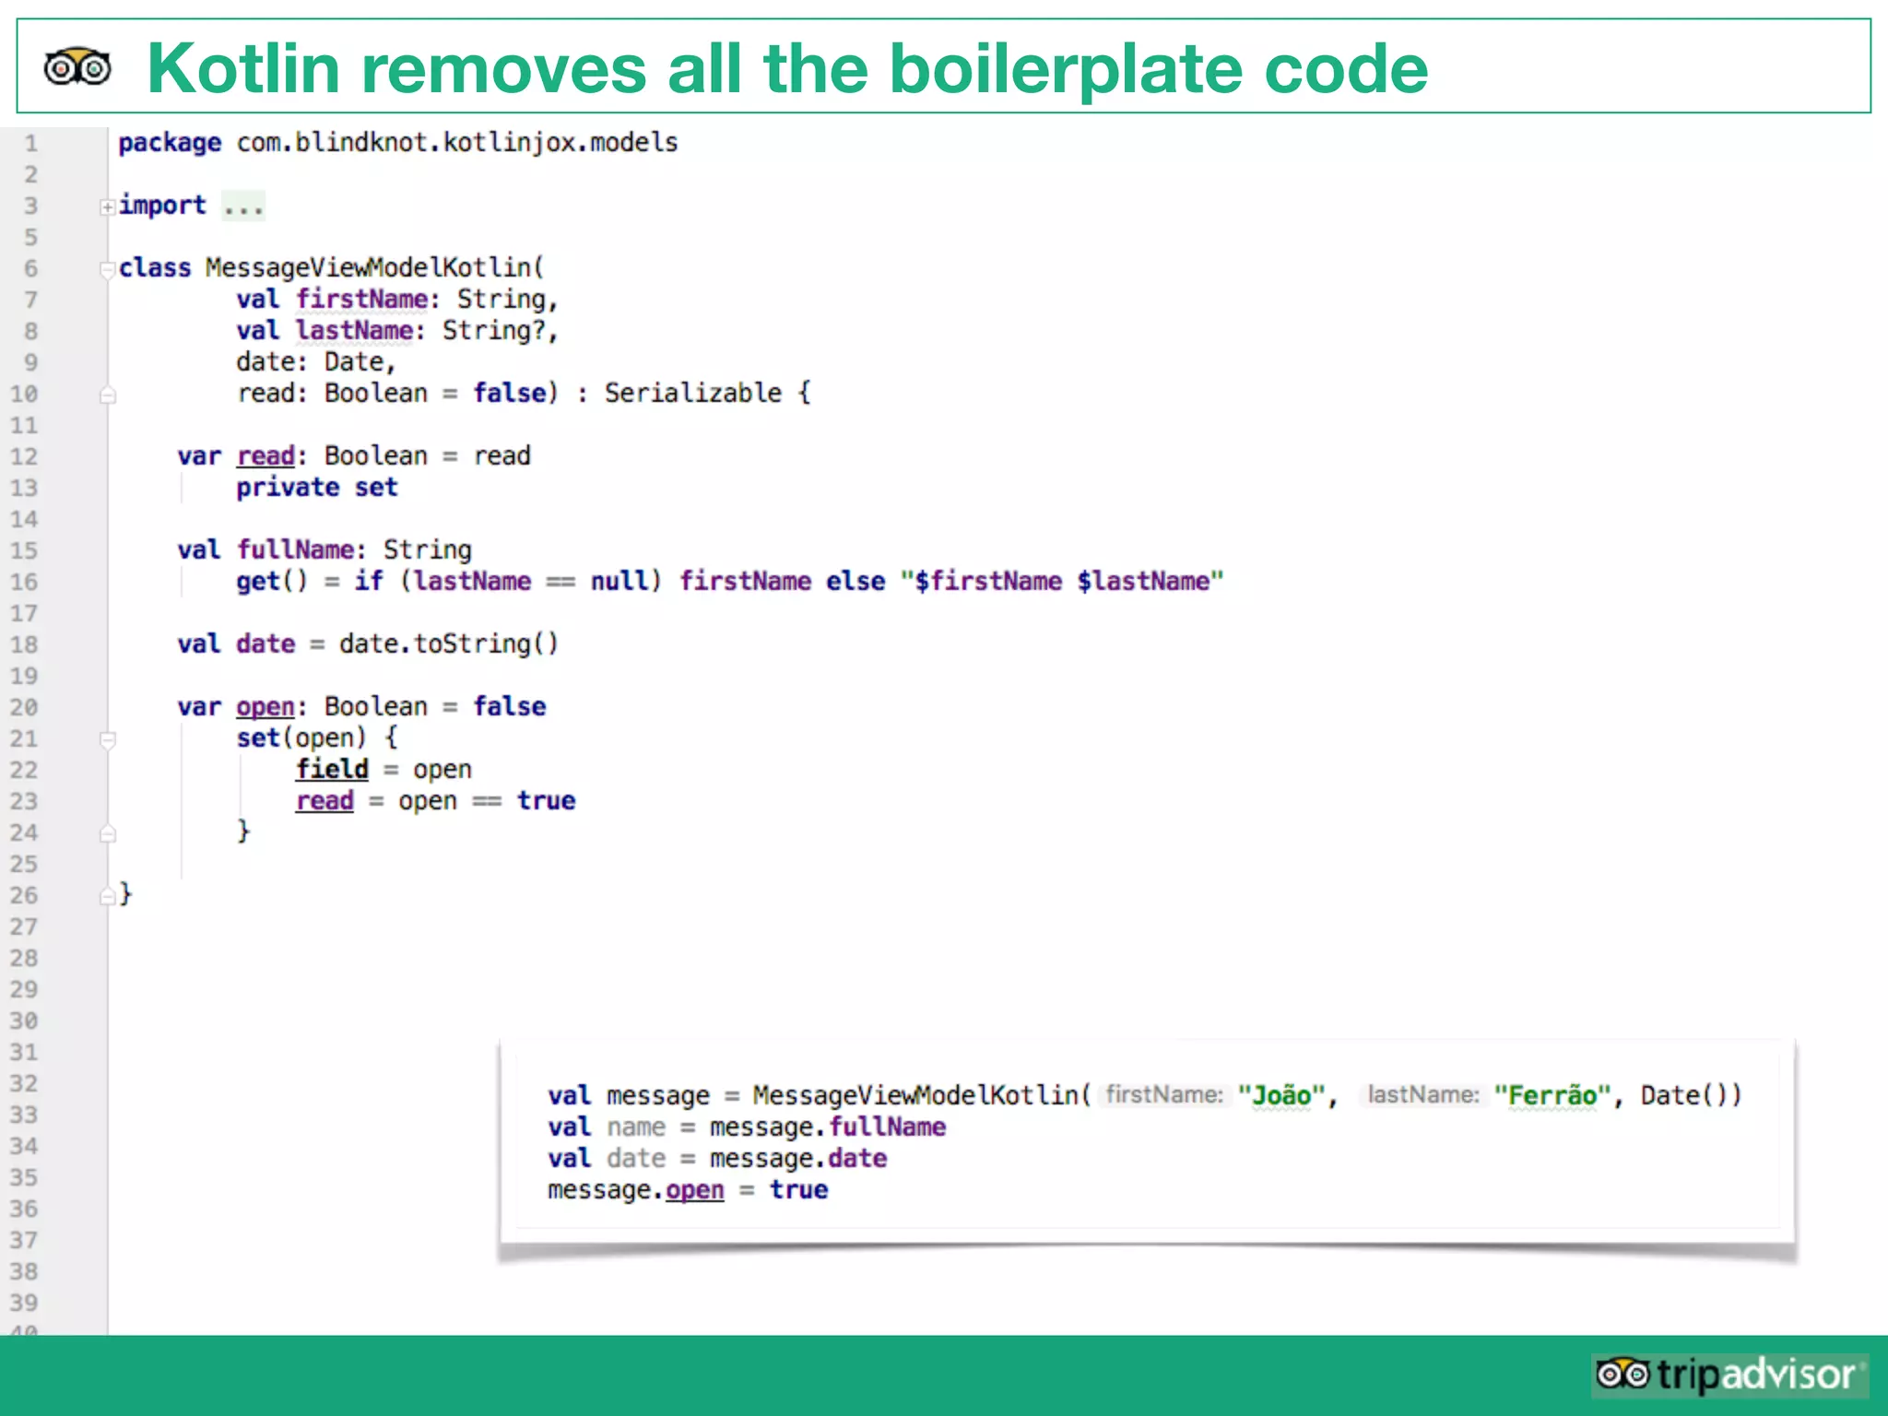Screen dimensions: 1888x1416
Task: Click the fold end marker on line 10
Action: [108, 395]
